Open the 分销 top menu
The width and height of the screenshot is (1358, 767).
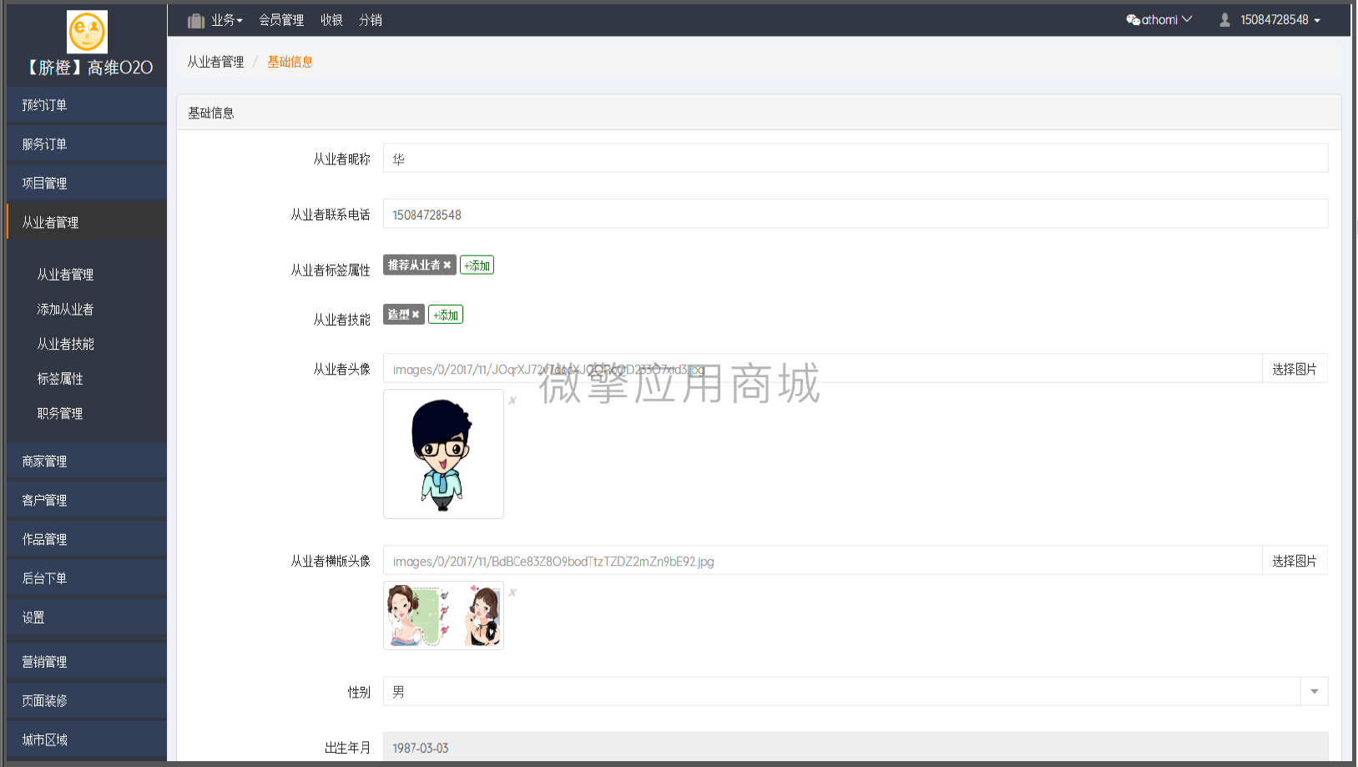[371, 20]
